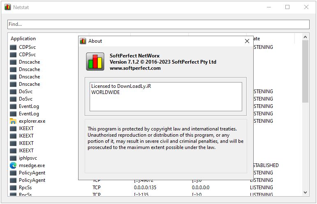Click the 0.0.0.0:135 local address cell
The width and height of the screenshot is (317, 204).
145,188
